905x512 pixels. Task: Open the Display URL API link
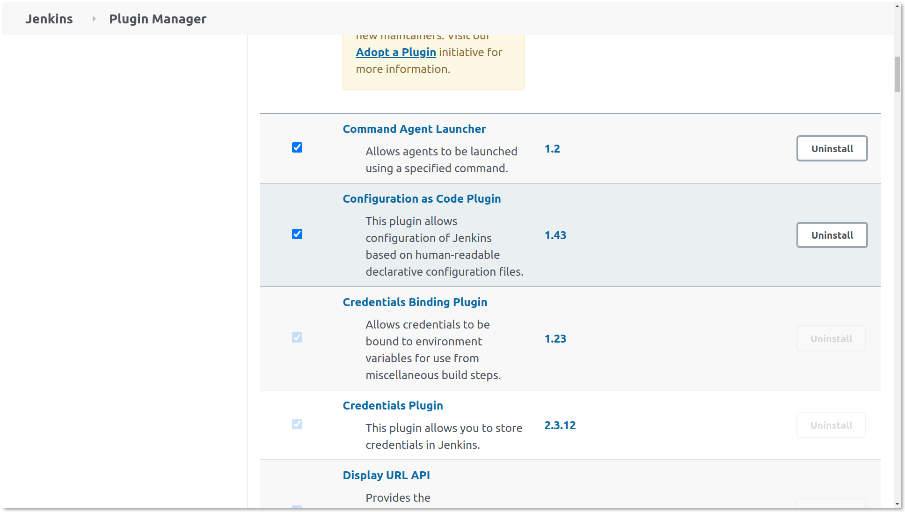[x=386, y=475]
